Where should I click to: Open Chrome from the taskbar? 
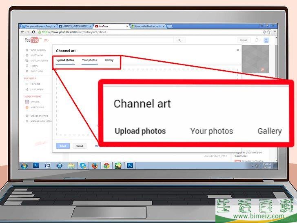[x=106, y=166]
